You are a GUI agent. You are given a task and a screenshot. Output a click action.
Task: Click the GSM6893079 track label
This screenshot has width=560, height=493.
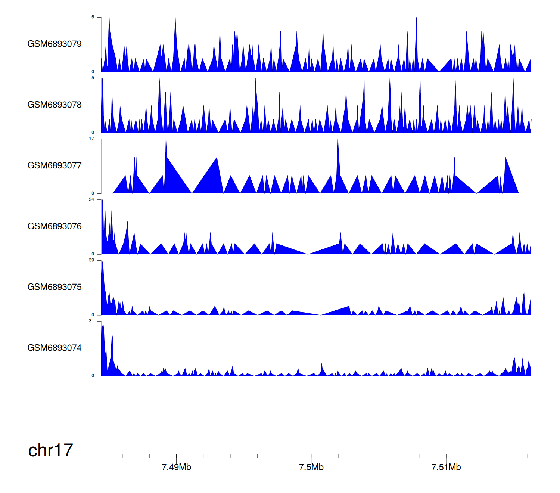pos(55,44)
